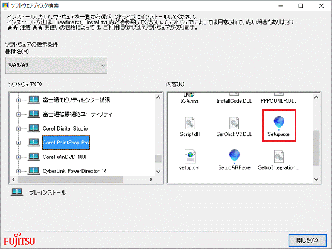Select 富士通拡張機能ユーティリティ in tree
332x249 pixels.
pos(77,114)
